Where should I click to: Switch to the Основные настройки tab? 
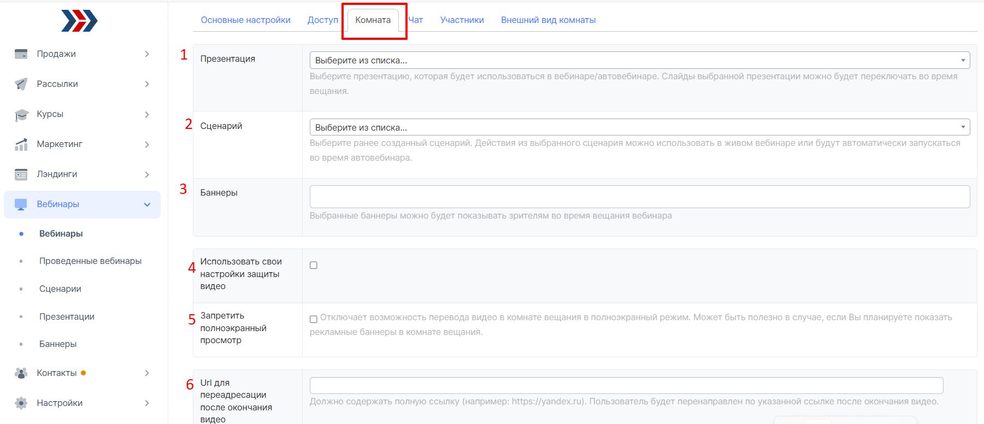pyautogui.click(x=245, y=20)
